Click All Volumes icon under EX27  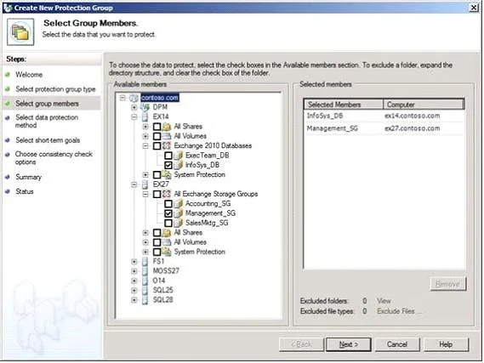pos(167,242)
